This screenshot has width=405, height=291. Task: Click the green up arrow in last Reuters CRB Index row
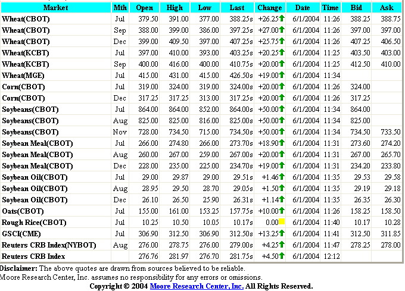(x=282, y=255)
